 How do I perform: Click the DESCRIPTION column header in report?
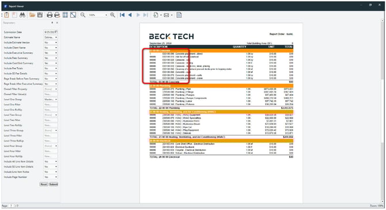pos(158,46)
